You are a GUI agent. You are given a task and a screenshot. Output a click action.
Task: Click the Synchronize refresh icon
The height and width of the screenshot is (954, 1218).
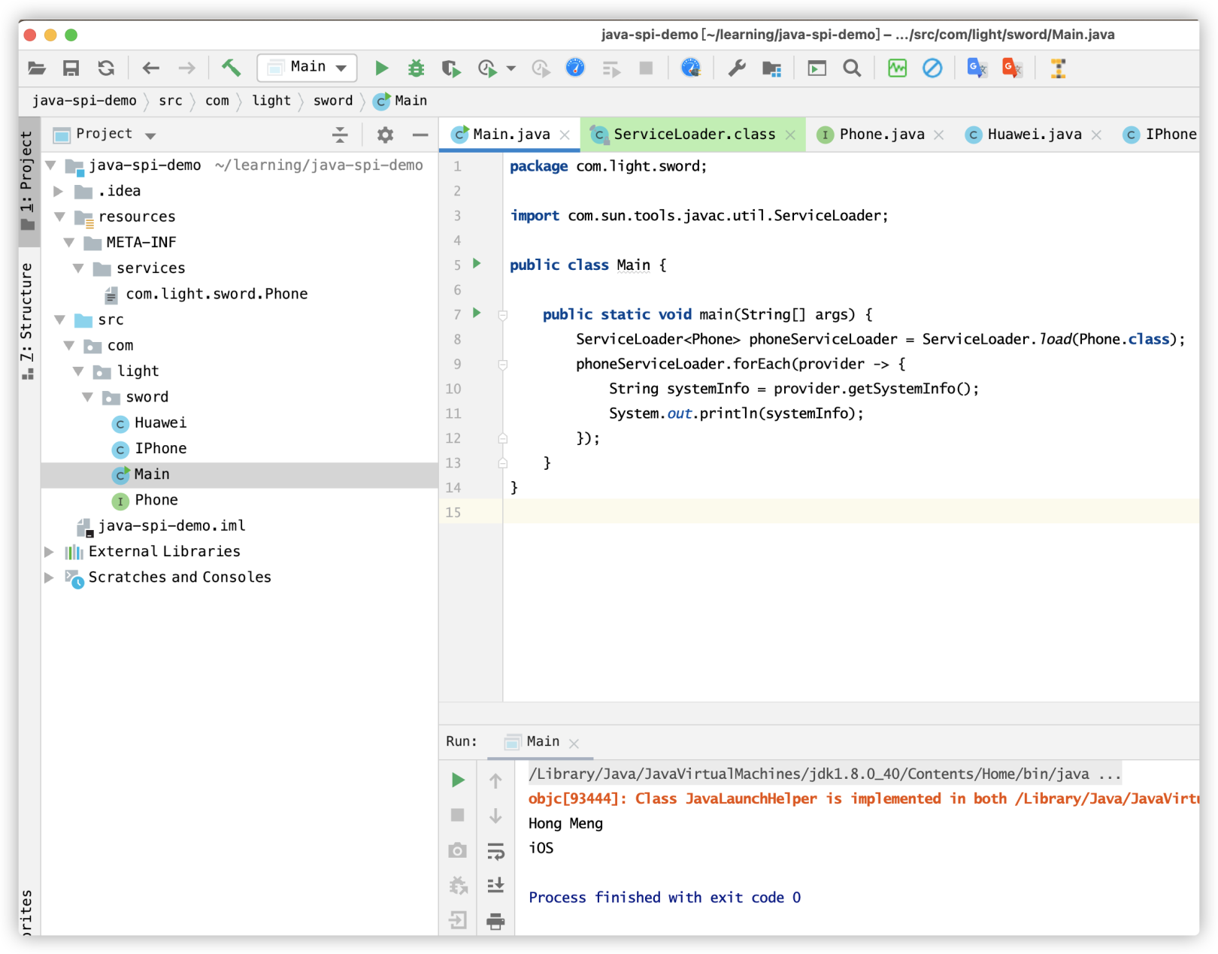(106, 68)
